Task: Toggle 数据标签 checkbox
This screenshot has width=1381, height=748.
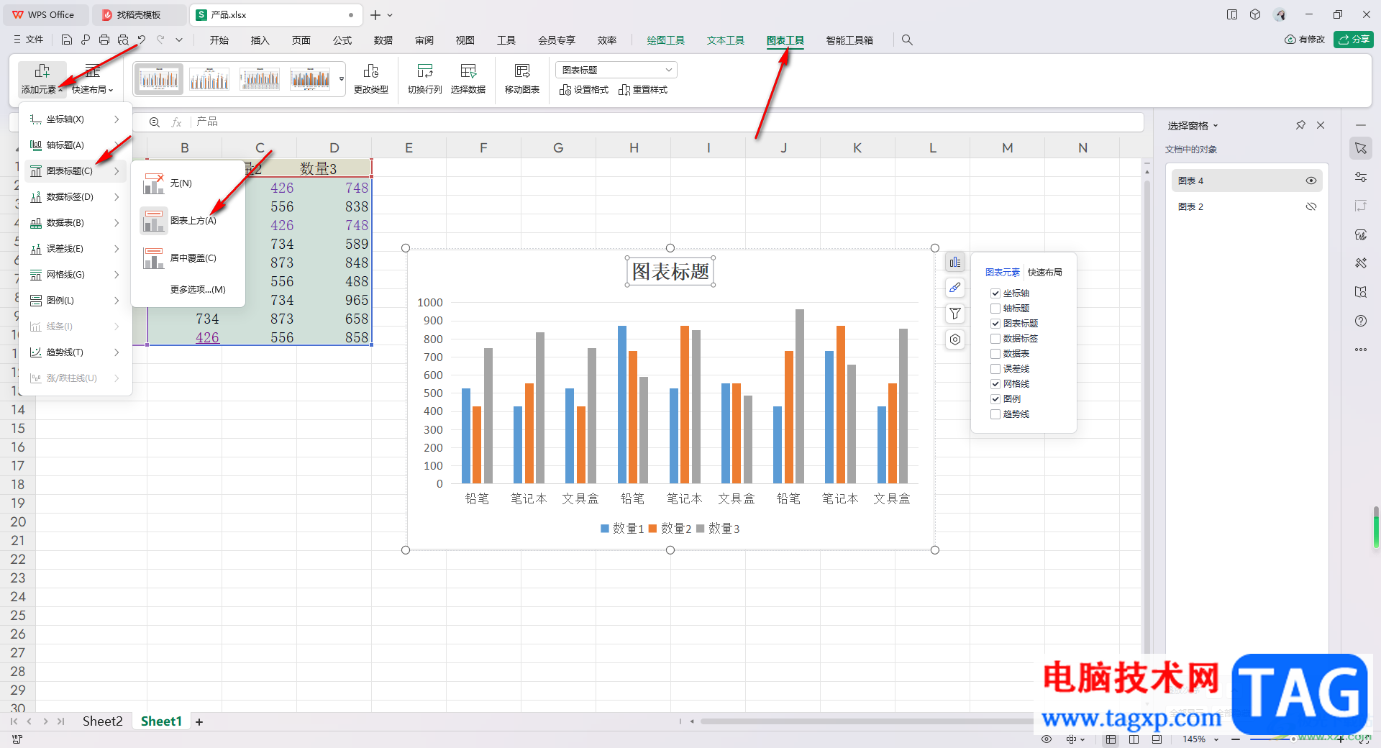Action: tap(995, 339)
